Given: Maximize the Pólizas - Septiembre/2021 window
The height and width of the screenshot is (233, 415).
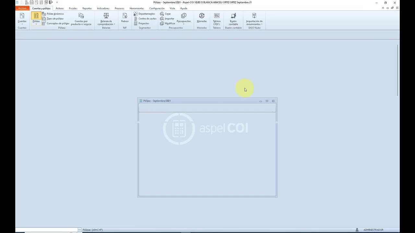Looking at the screenshot, I should click(x=267, y=101).
